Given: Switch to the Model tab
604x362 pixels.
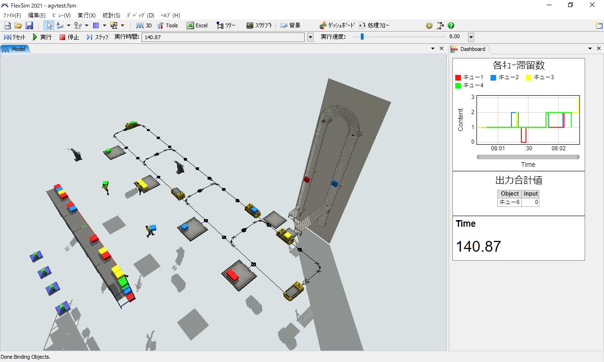Looking at the screenshot, I should [15, 49].
